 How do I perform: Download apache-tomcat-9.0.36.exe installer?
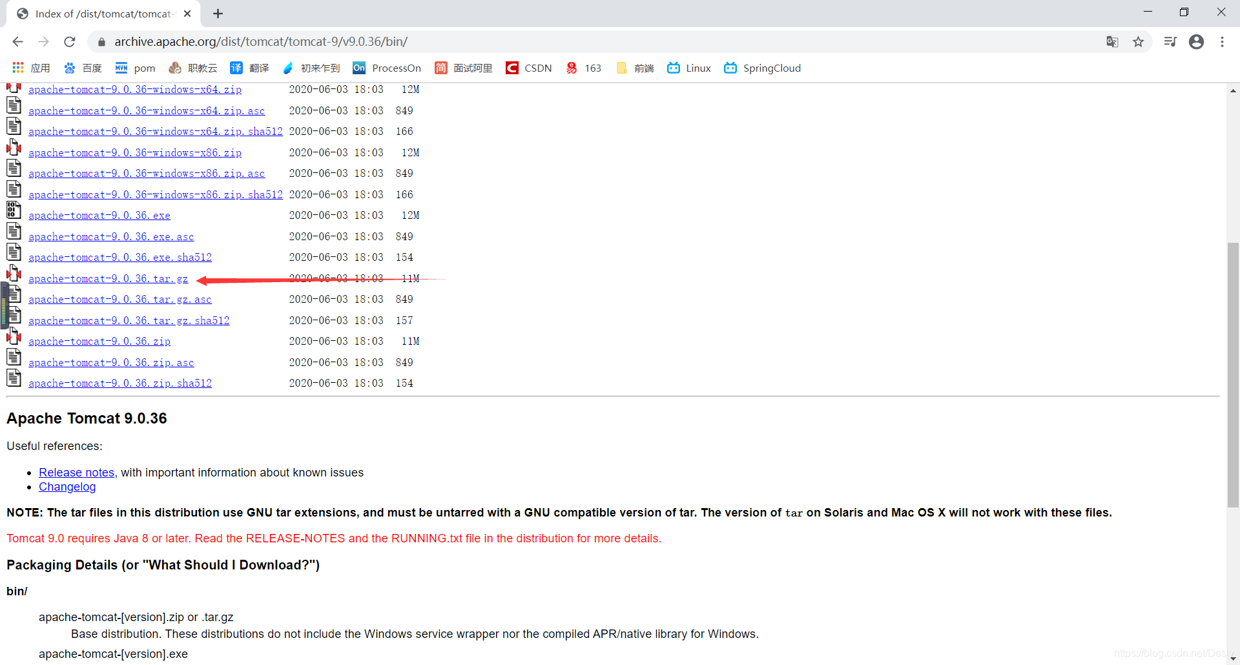(99, 216)
